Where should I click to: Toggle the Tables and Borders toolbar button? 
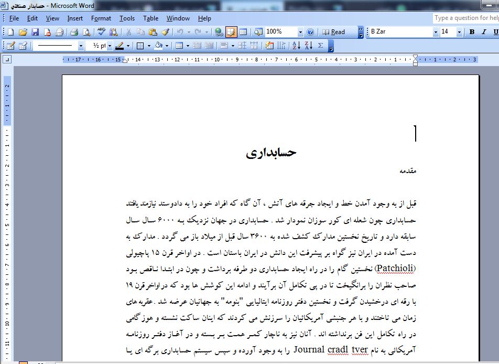(231, 32)
